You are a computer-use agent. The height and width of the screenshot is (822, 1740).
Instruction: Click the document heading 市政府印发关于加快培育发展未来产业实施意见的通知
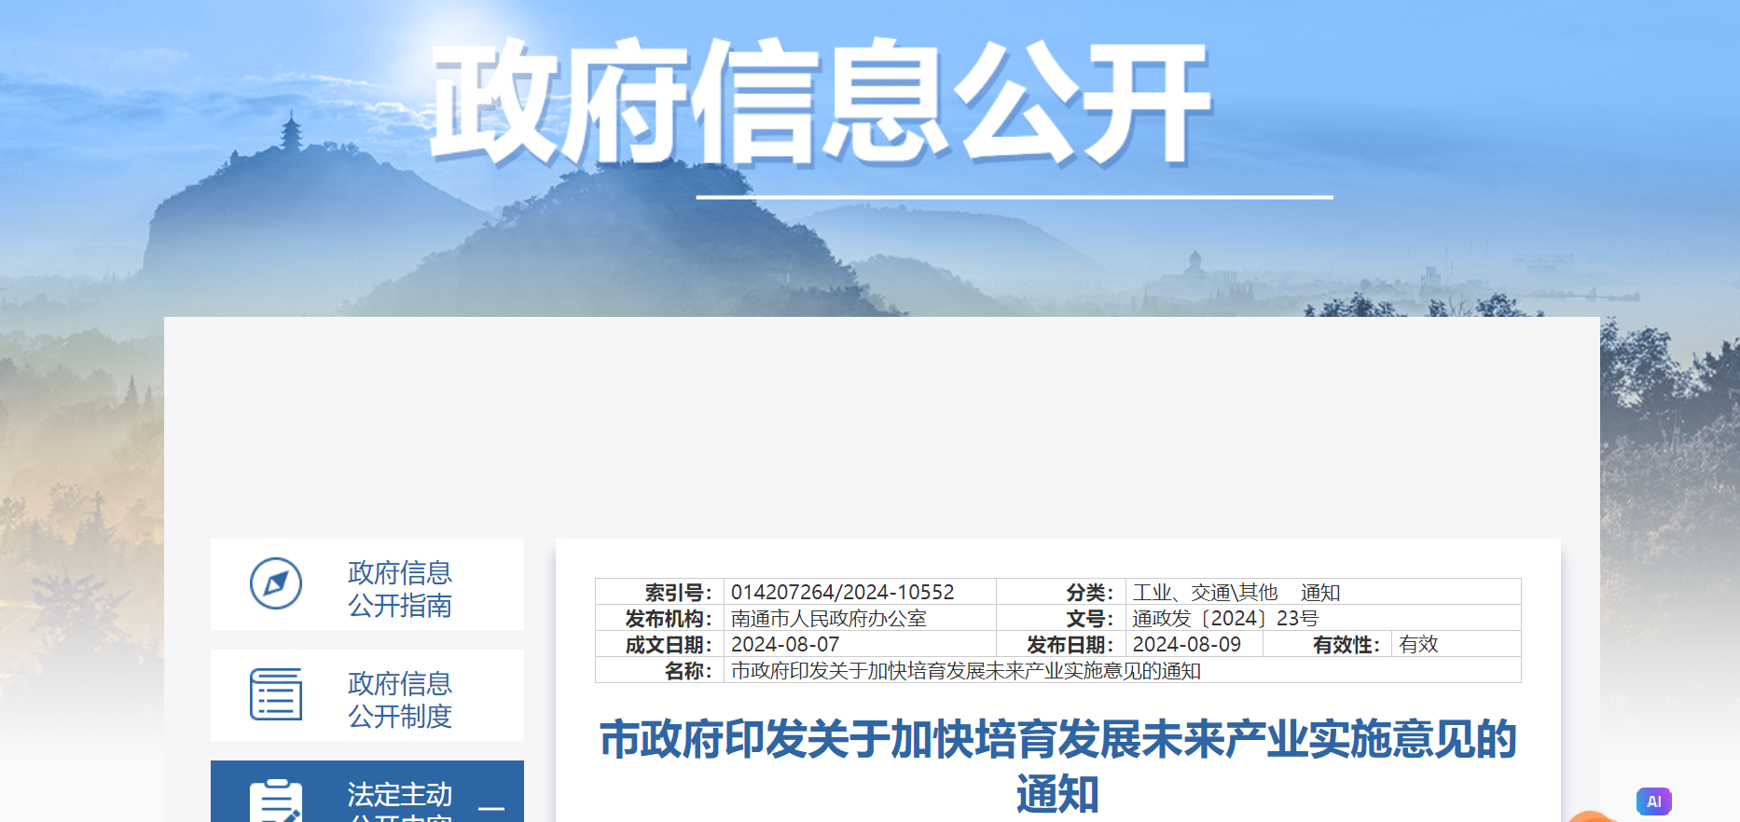1057,766
